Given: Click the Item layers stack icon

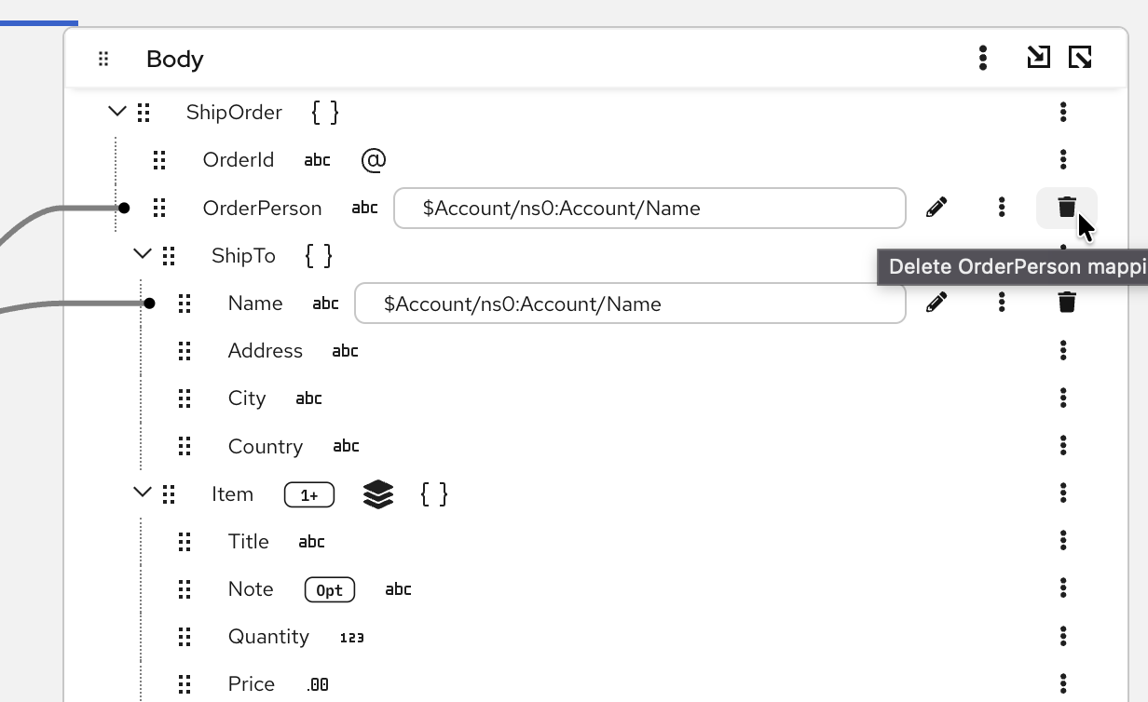Looking at the screenshot, I should click(377, 494).
